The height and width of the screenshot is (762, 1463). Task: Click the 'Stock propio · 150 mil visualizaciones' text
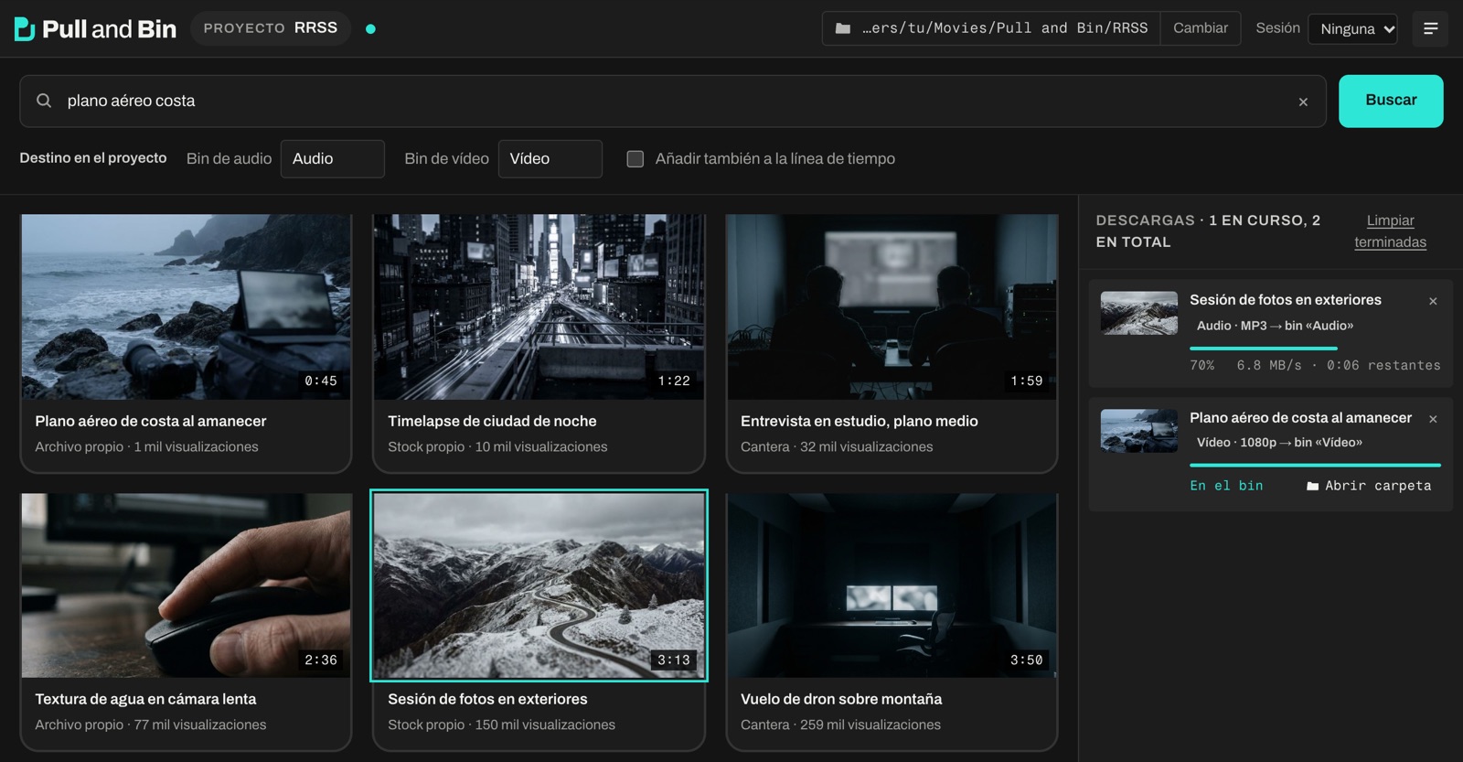[501, 724]
